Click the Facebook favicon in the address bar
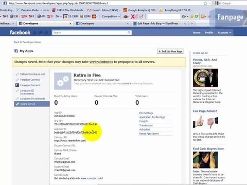This screenshot has width=247, height=185. 5,3
